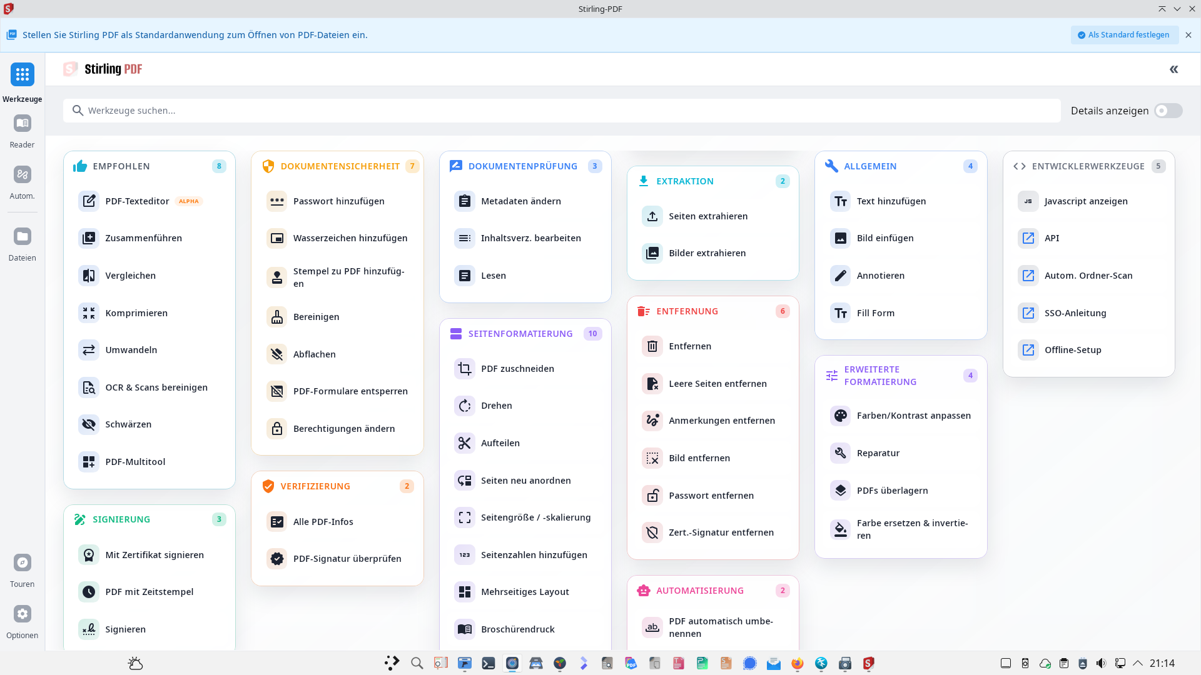Viewport: 1201px width, 675px height.
Task: Select the Drehen rotate icon
Action: tap(464, 406)
